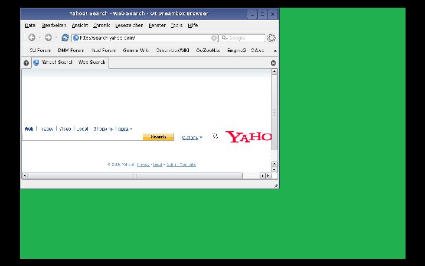This screenshot has width=425, height=266.
Task: Click the vertical scrollbar up arrow at top
Action: click(x=274, y=72)
